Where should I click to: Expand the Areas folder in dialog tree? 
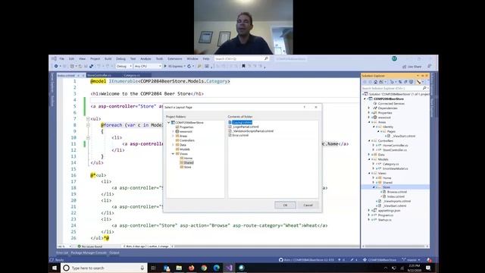(174, 136)
